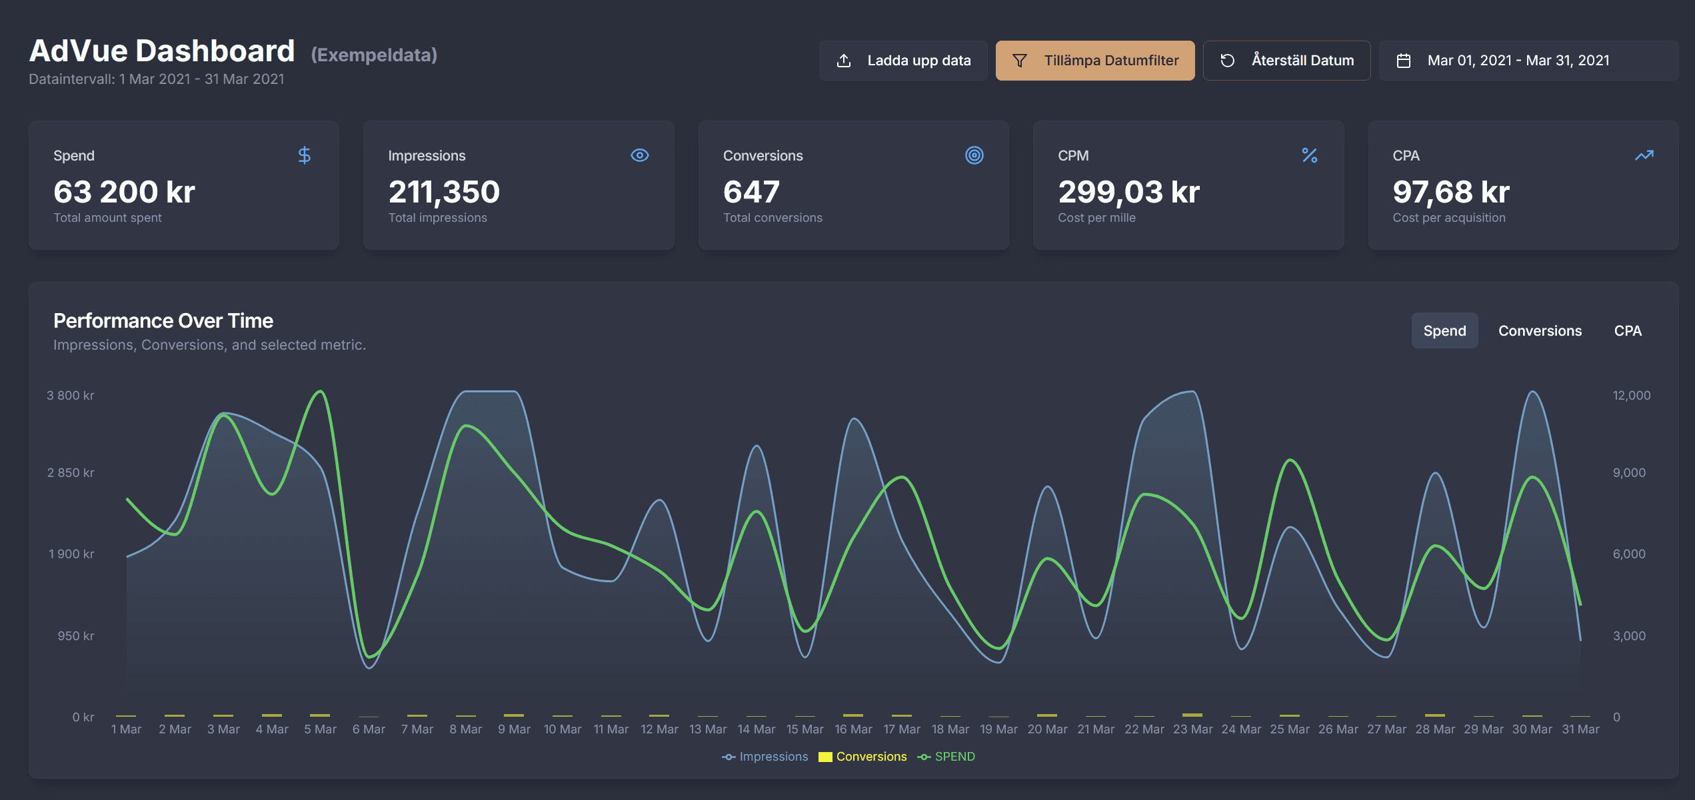Click the percent icon on the CPM card
1695x800 pixels.
1310,155
